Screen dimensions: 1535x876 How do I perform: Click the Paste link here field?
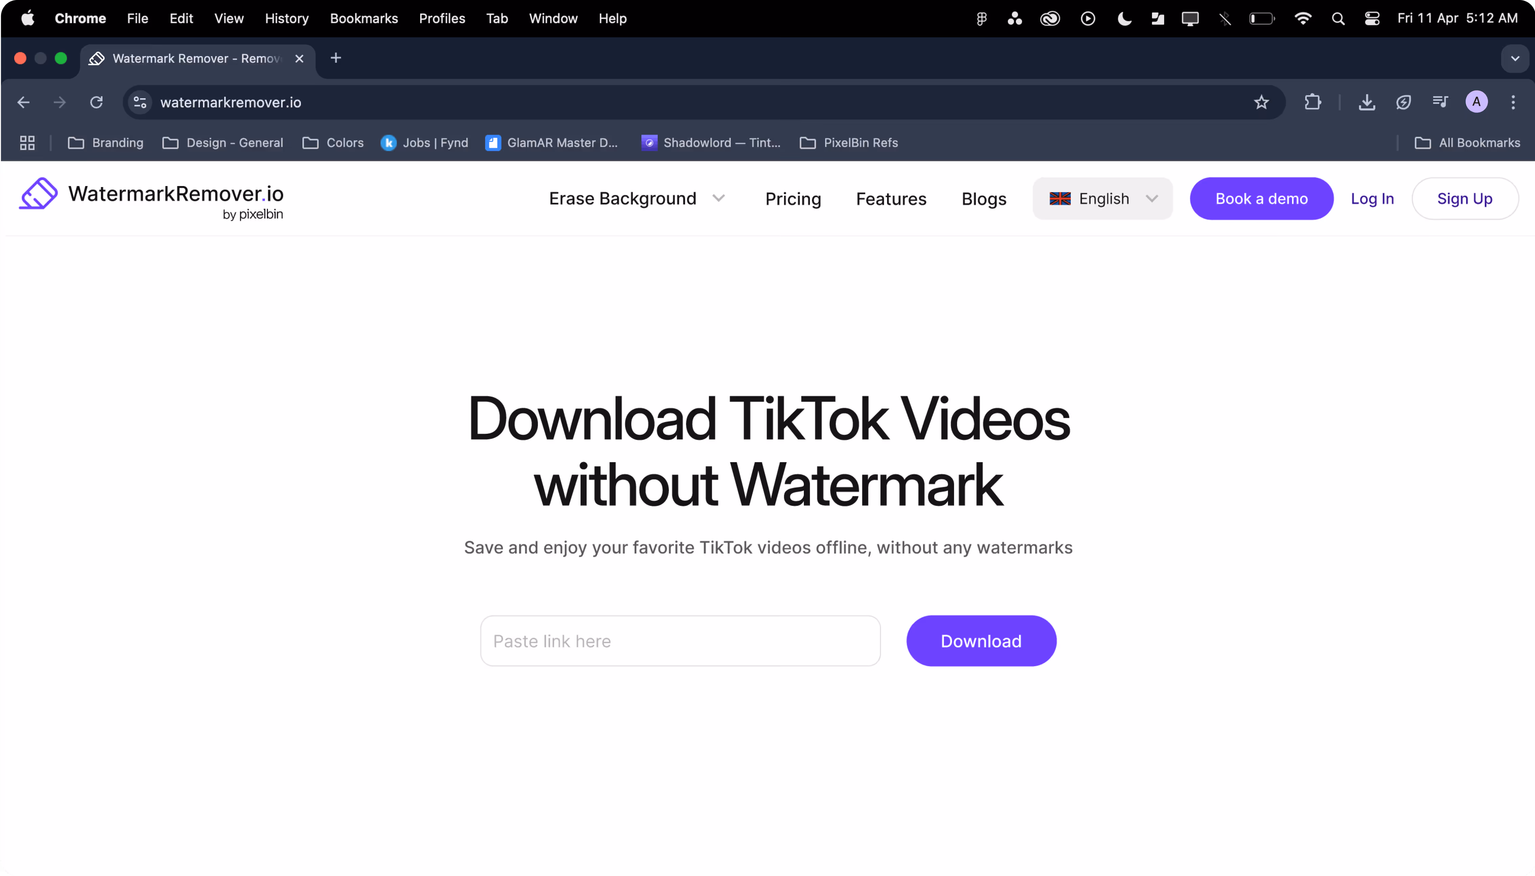(x=680, y=641)
